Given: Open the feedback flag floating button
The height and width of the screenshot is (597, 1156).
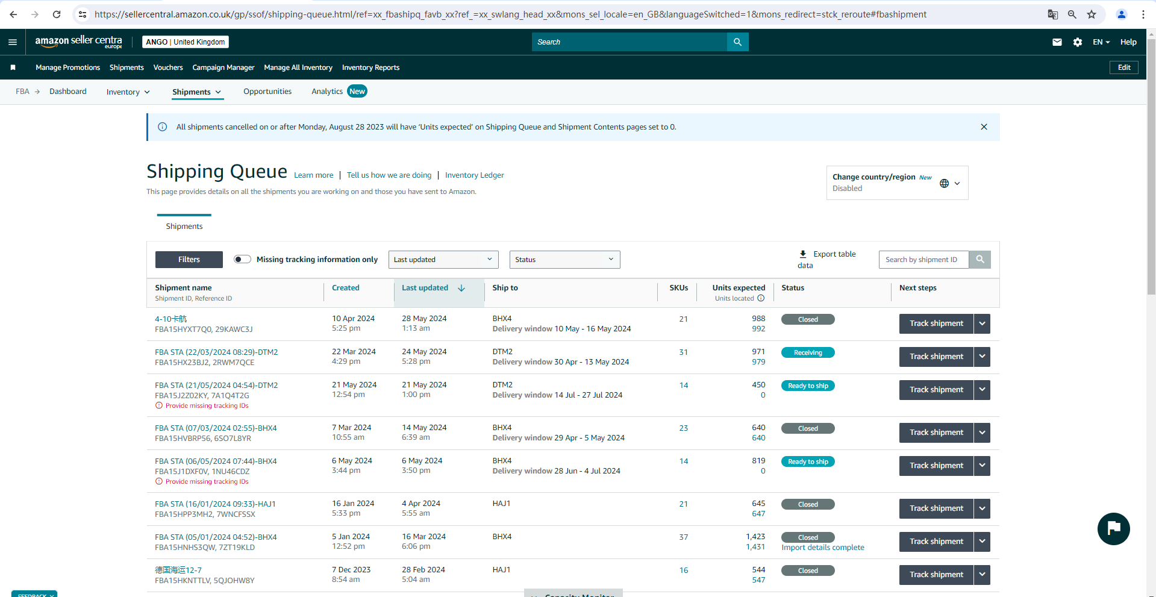Looking at the screenshot, I should [1113, 529].
